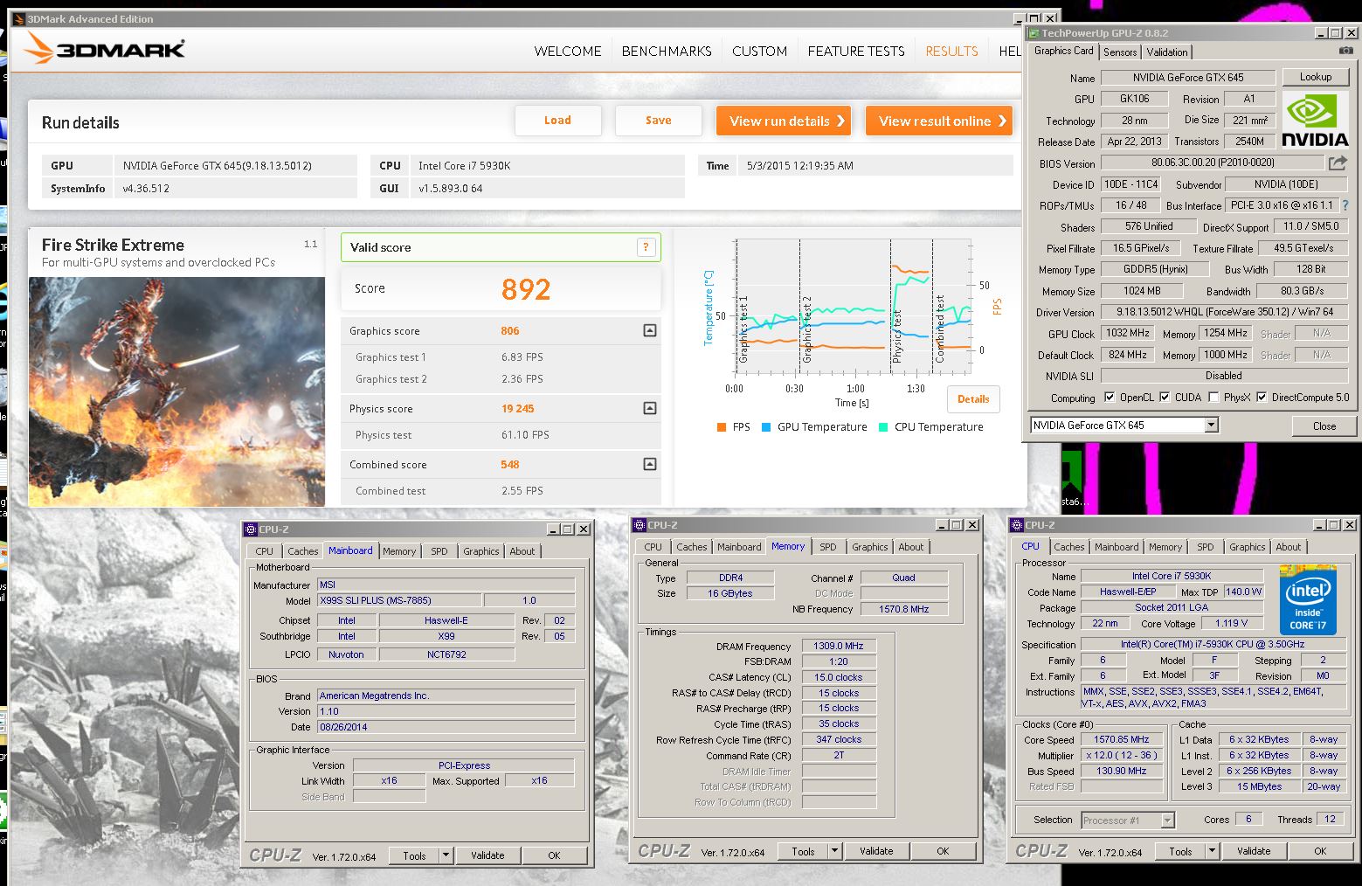The height and width of the screenshot is (886, 1362).
Task: Click the 892 score value
Action: pyautogui.click(x=526, y=289)
